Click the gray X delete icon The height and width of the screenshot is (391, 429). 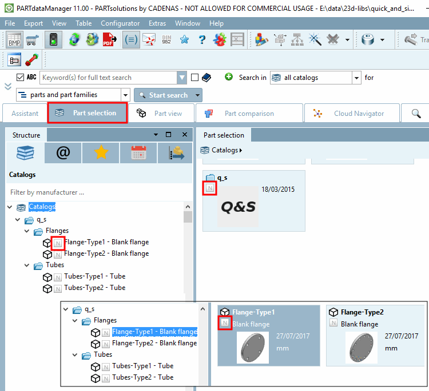333,40
